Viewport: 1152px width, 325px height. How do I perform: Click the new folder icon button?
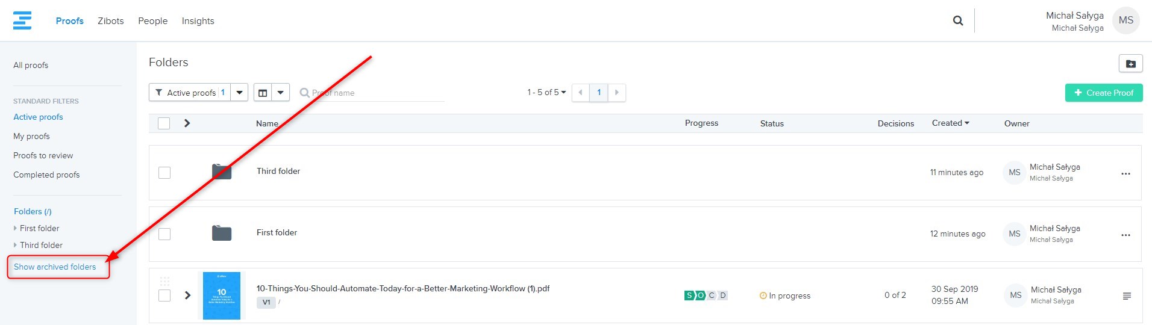point(1130,64)
